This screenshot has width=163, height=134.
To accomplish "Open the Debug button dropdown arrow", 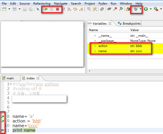I will pos(140,9).
